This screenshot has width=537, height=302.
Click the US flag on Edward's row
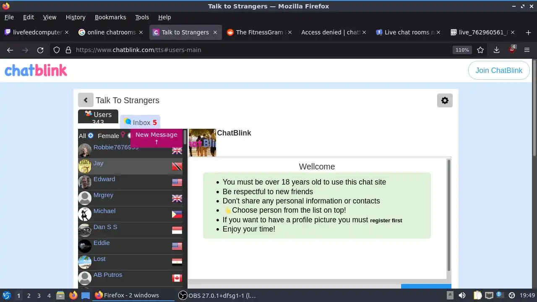tap(177, 182)
